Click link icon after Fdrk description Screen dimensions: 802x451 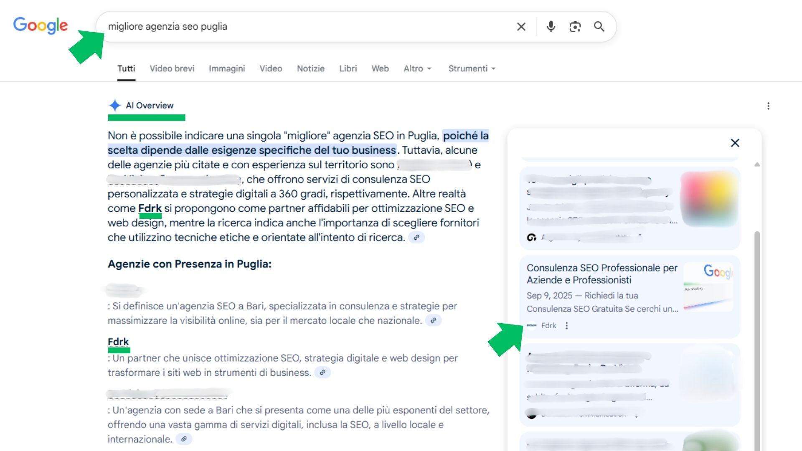(x=322, y=372)
